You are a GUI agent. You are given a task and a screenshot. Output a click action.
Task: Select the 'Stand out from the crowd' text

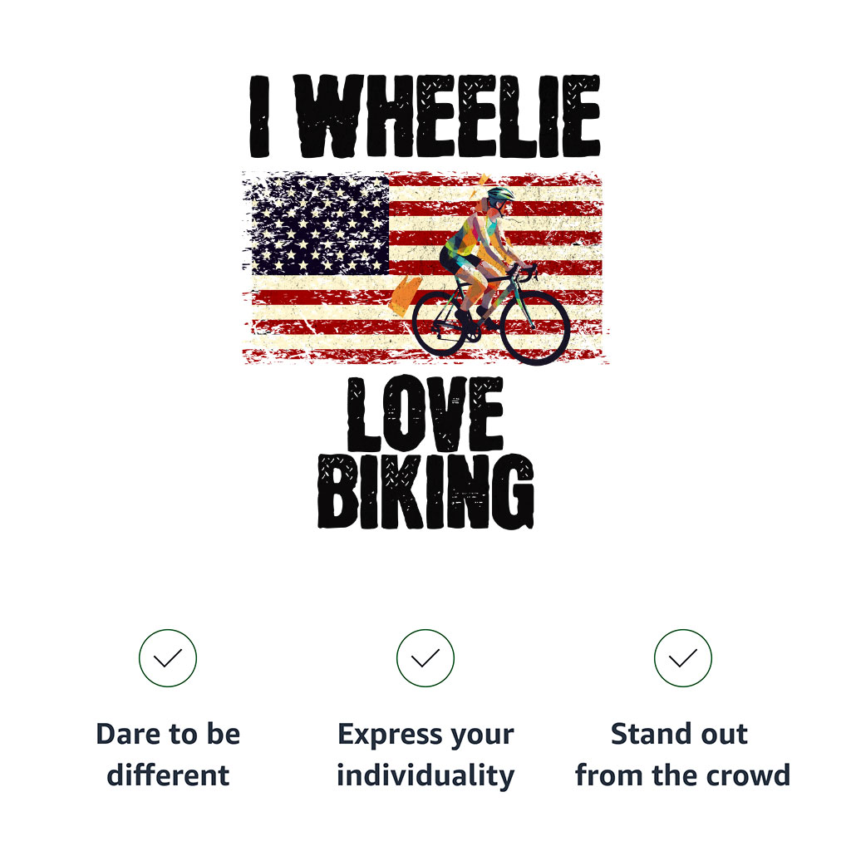coord(683,755)
